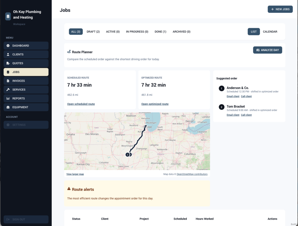Click the plus icon on the New Jobs button

pos(272,9)
